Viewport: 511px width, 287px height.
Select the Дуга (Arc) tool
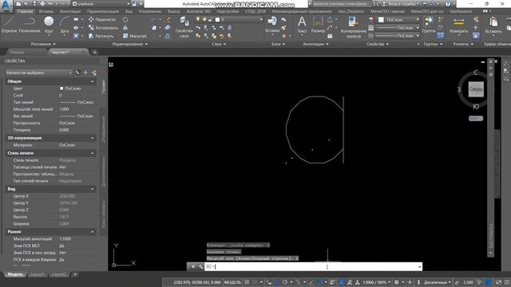point(65,25)
